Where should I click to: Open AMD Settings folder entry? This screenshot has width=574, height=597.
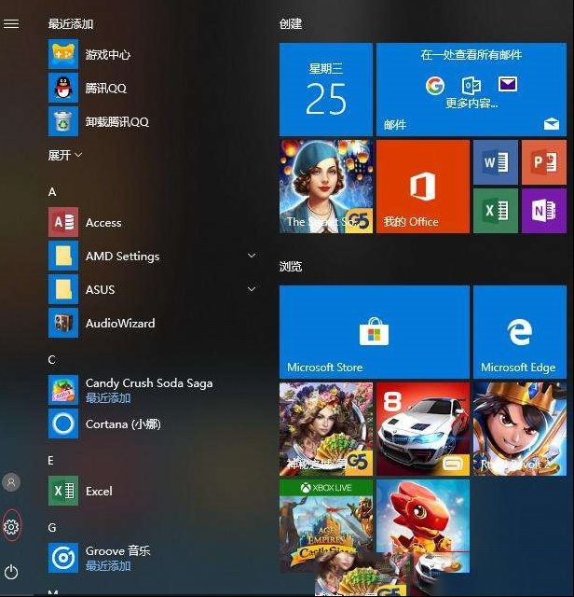click(152, 256)
